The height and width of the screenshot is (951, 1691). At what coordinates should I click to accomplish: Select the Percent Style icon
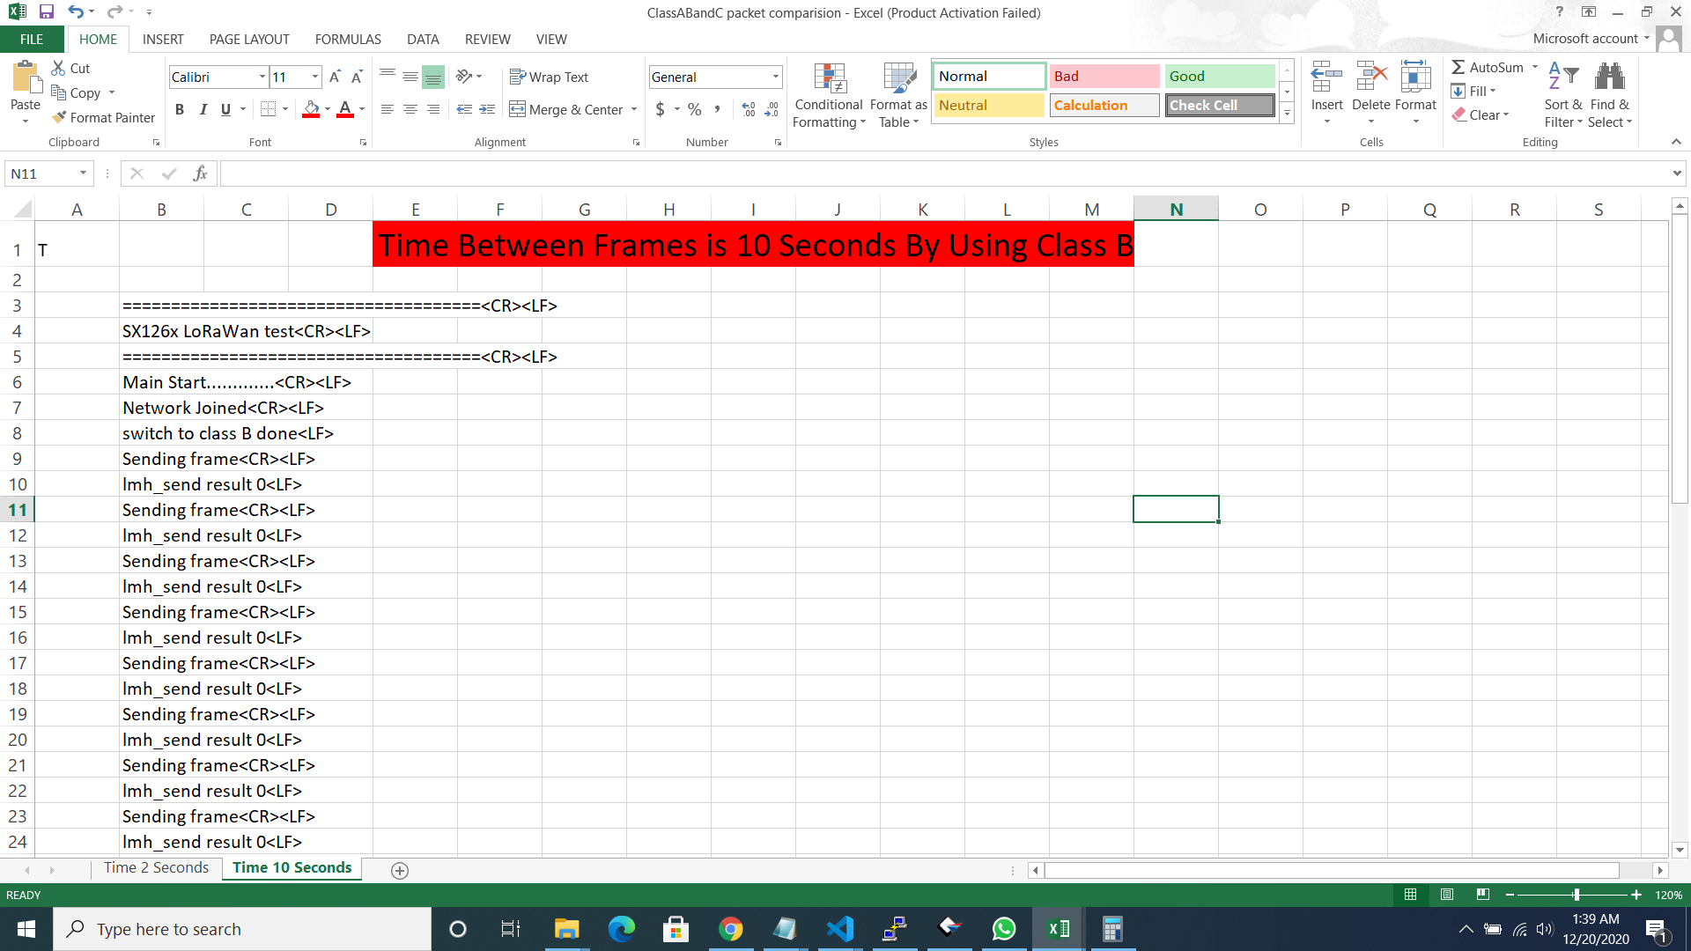coord(694,109)
